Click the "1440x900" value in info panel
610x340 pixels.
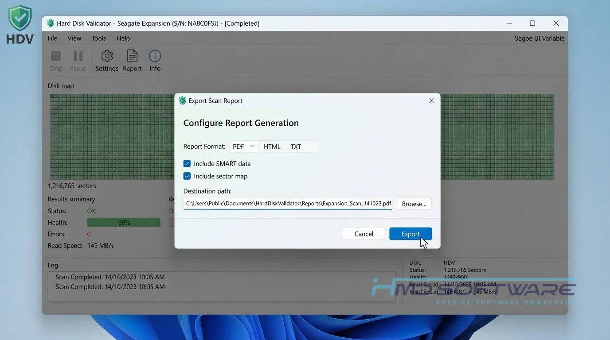(x=456, y=277)
